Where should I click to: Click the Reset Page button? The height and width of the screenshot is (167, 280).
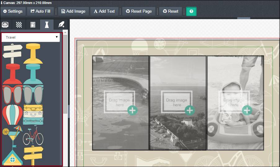pos(139,11)
